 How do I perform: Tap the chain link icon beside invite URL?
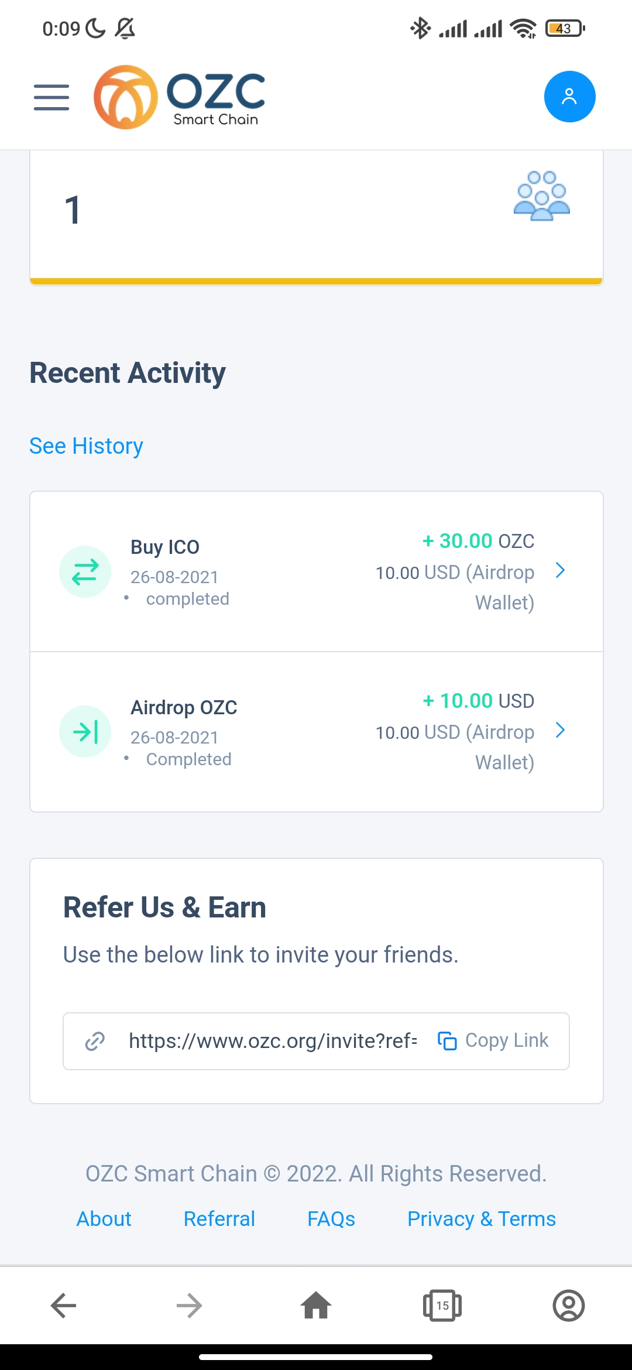point(95,1041)
